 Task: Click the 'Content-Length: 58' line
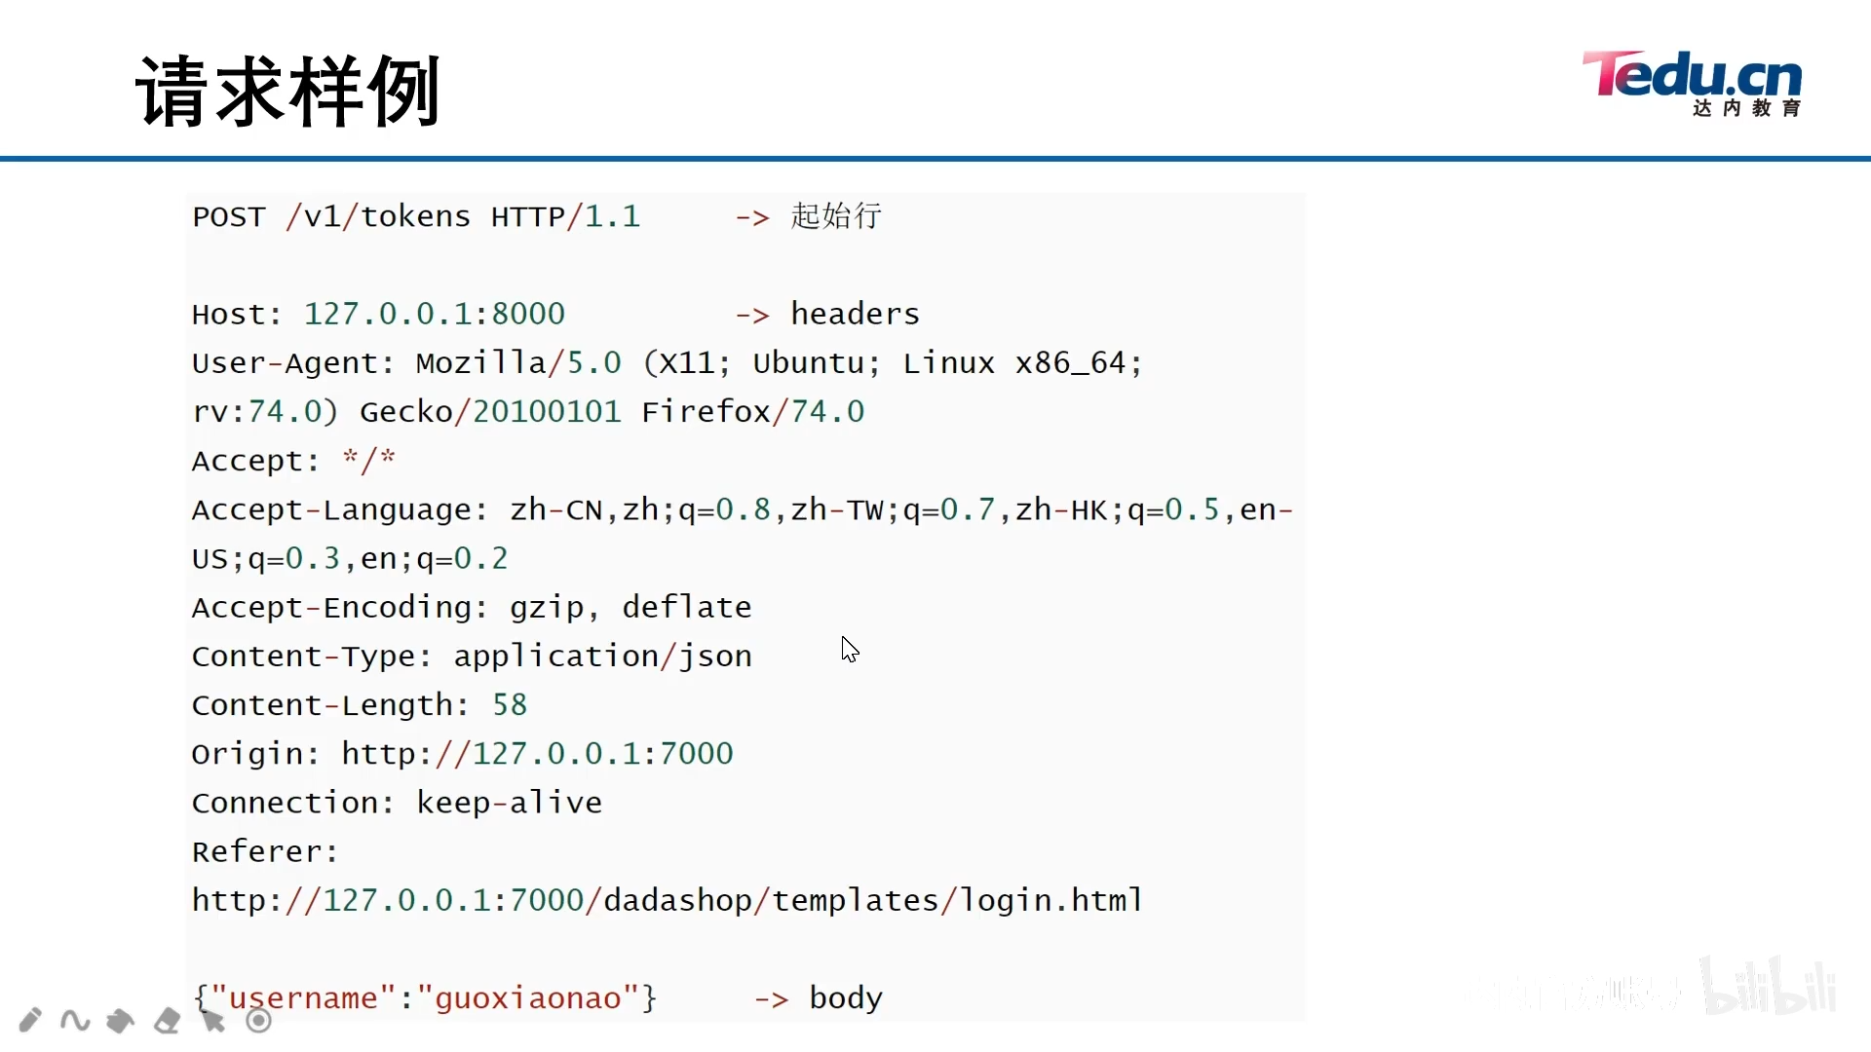pos(360,704)
